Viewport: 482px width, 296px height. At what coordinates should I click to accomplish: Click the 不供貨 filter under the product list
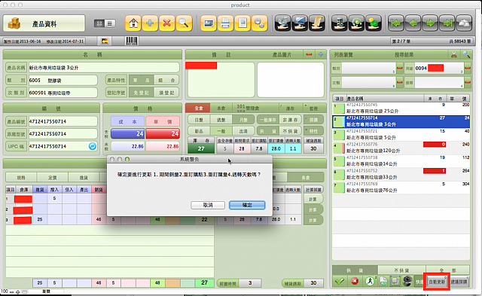point(401,270)
